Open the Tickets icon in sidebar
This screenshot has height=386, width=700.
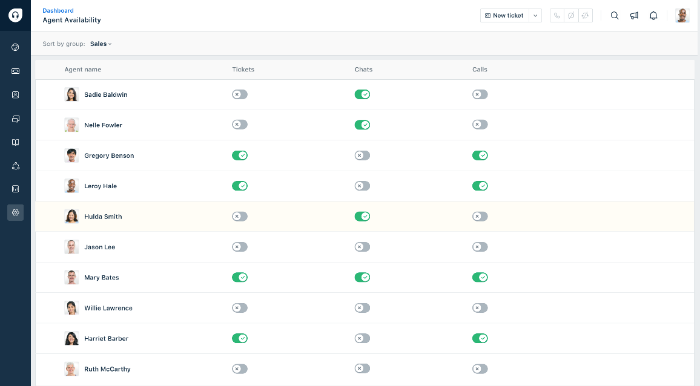15,71
